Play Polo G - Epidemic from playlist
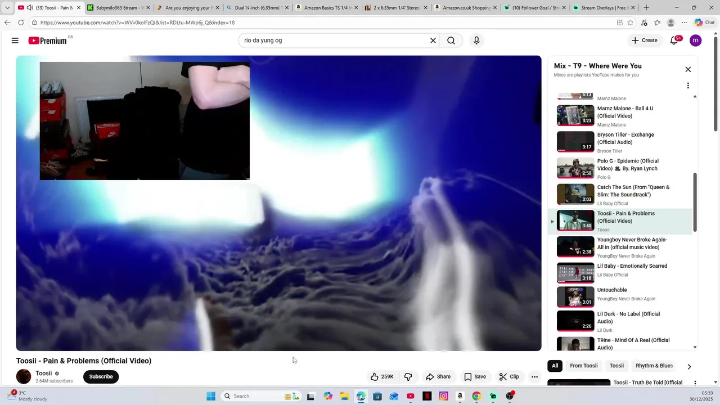 click(620, 168)
